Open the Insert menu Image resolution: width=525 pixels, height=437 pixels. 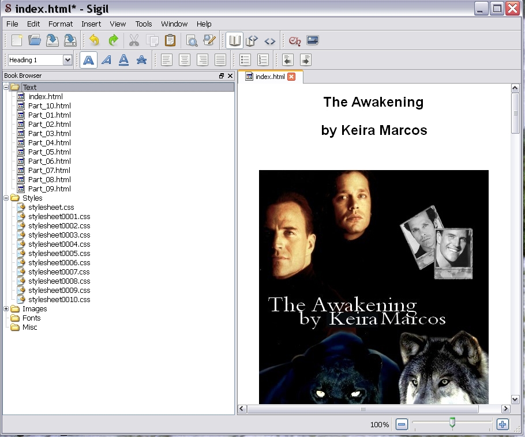[91, 24]
